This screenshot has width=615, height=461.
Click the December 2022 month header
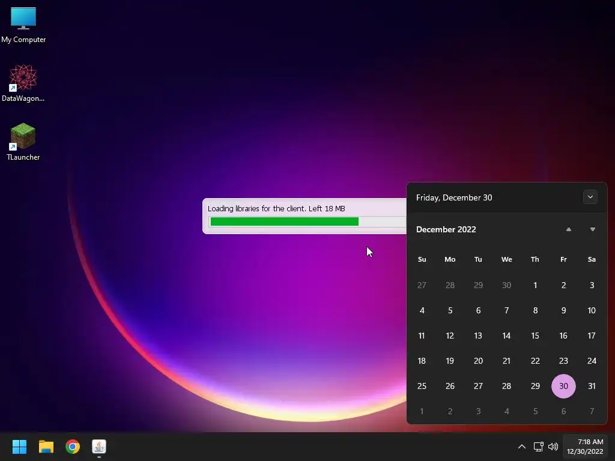[446, 229]
